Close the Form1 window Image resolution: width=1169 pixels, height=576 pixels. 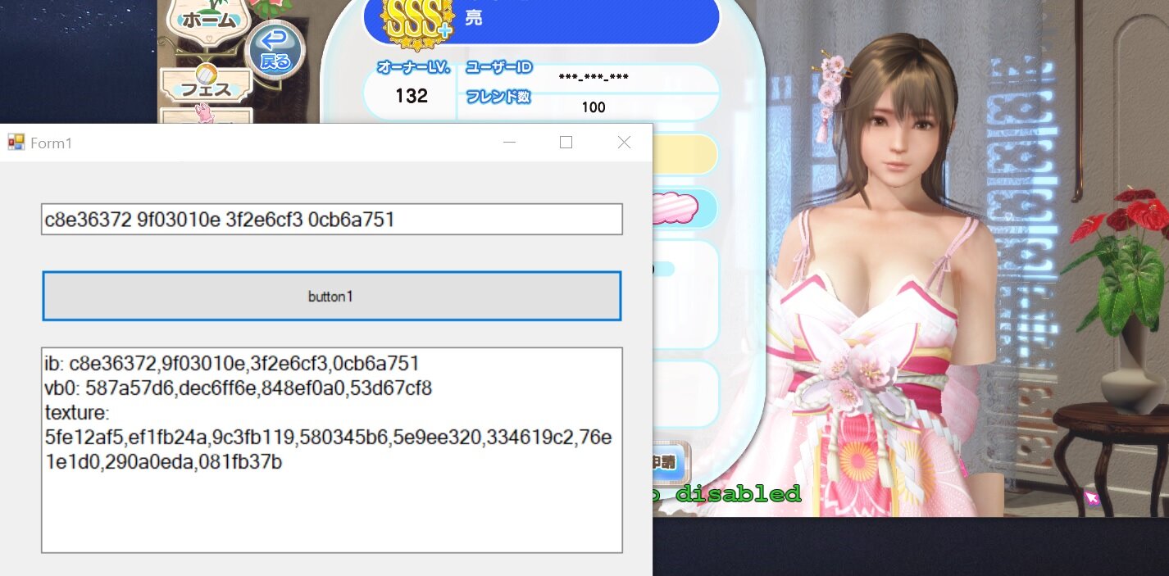coord(624,143)
